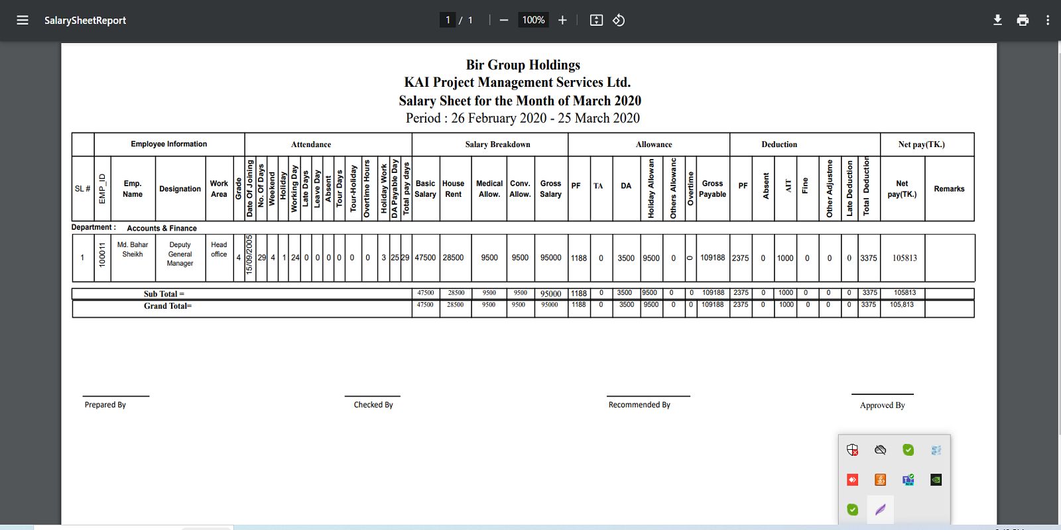Screen dimensions: 1061x530
Task: Click the OneDrive crossed cloud tray icon
Action: tap(881, 450)
